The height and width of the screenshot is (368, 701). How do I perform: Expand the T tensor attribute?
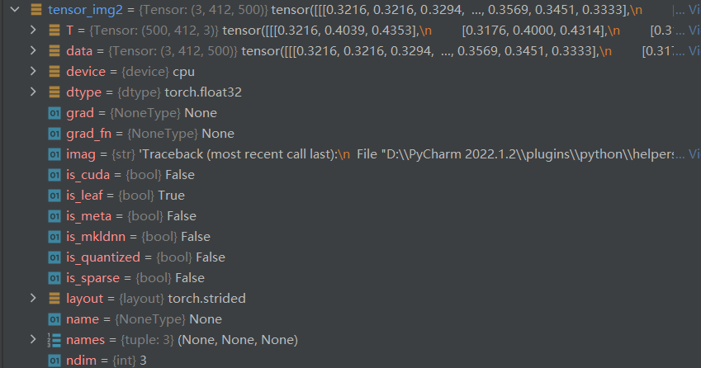tap(33, 30)
